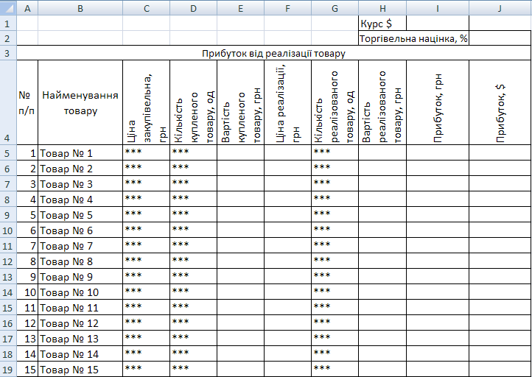Image resolution: width=532 pixels, height=377 pixels.
Task: Select column E header
Action: click(x=240, y=8)
